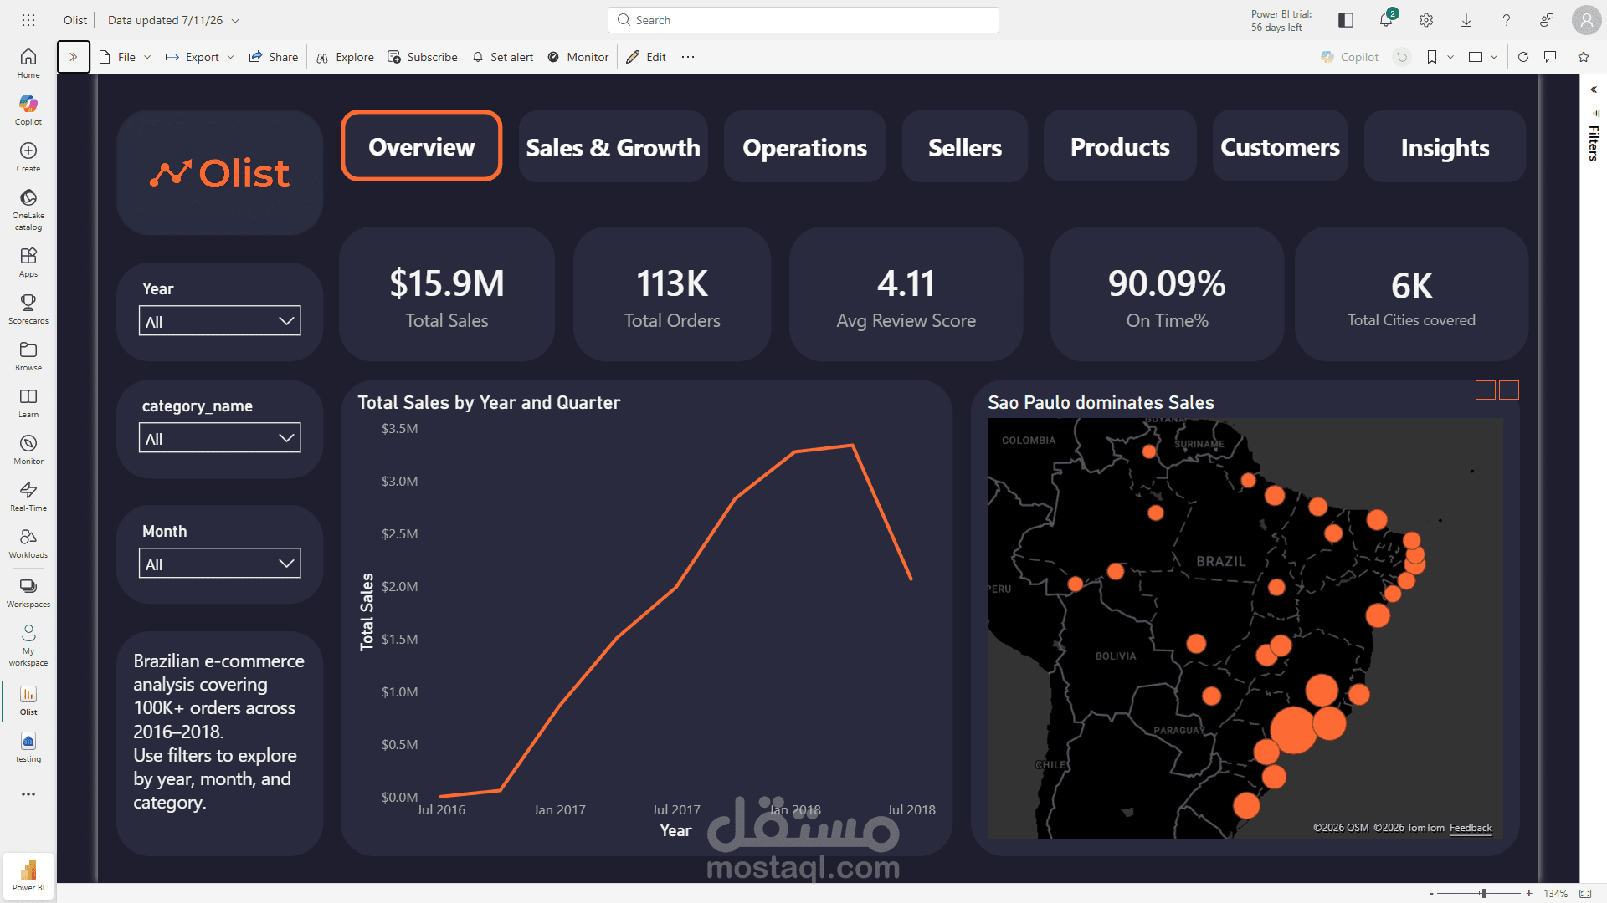Click the sidebar more options ellipsis

coord(28,794)
